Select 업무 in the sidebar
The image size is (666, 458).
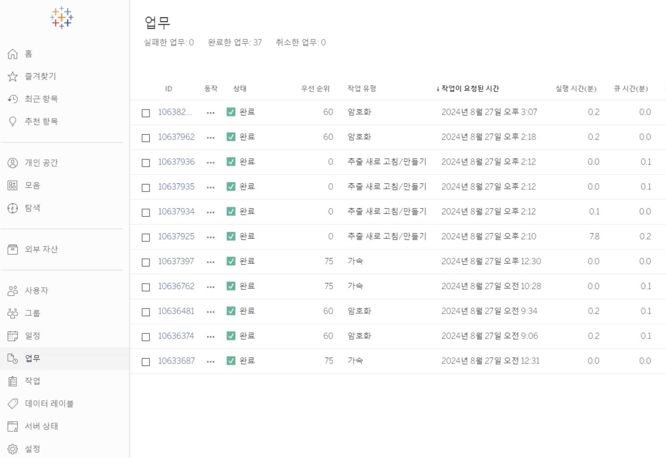click(x=65, y=359)
